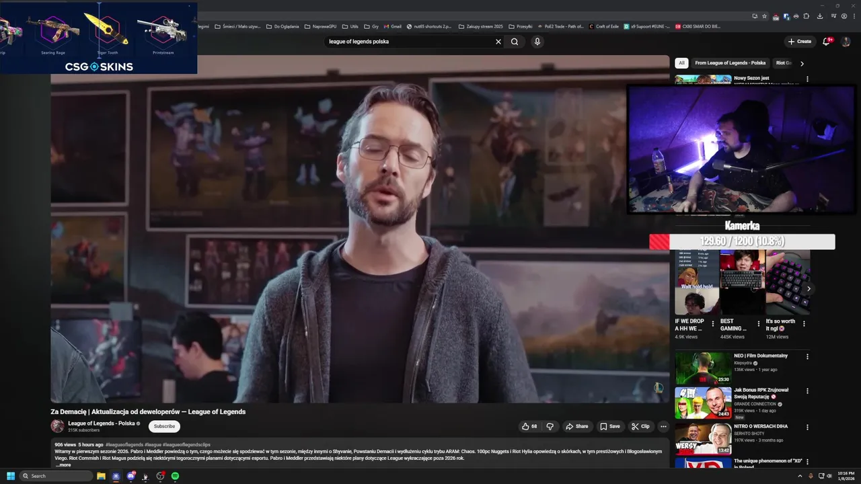Open NEO Film Dokumentalny thumbnail
This screenshot has width=861, height=484.
tap(703, 368)
